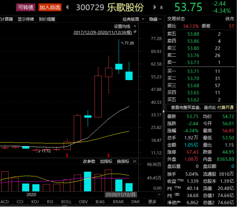Click the 换手 turnover 5.04% value
The image size is (237, 207).
(x=192, y=174)
